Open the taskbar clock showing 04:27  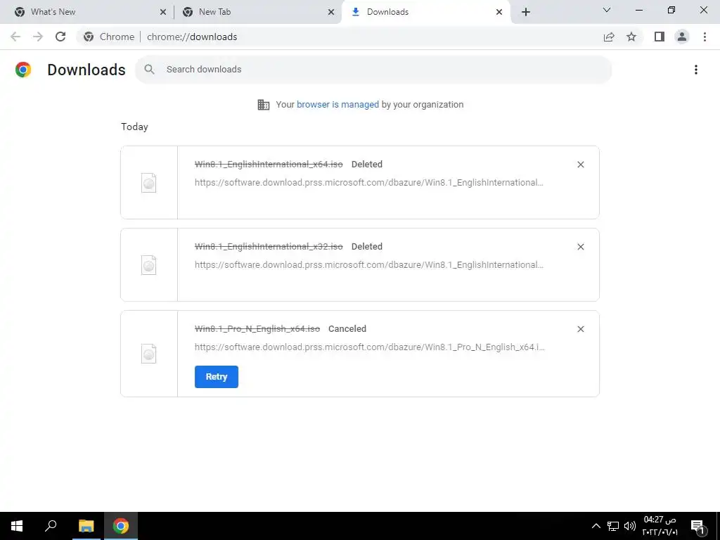660,526
